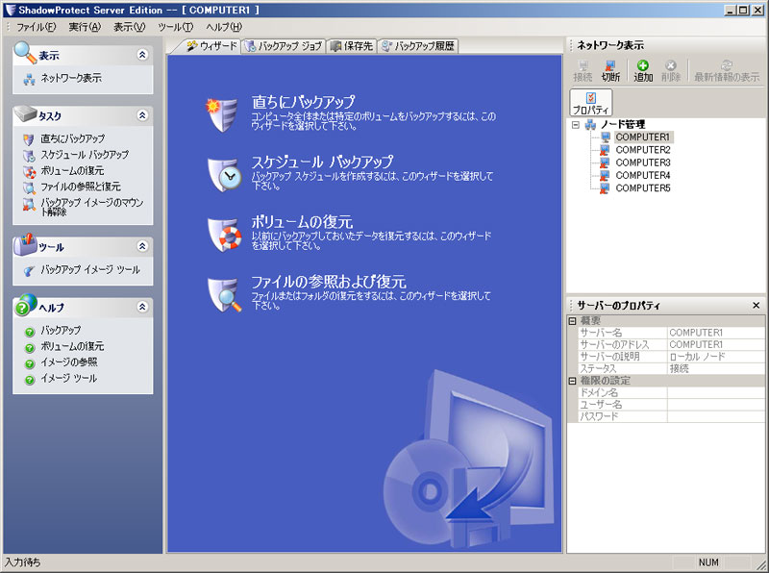Open the プロパティ properties button
The image size is (769, 573).
(591, 103)
